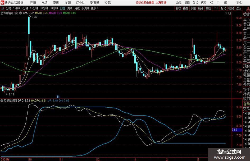Add stock via +自选 button
This screenshot has width=250, height=161.
[231, 8]
